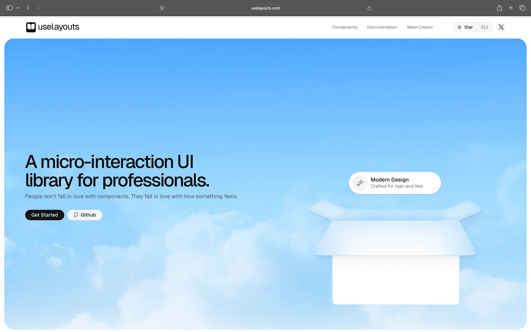This screenshot has height=332, width=531.
Task: Click the sparkle icon in the Modern Design card
Action: pos(360,183)
